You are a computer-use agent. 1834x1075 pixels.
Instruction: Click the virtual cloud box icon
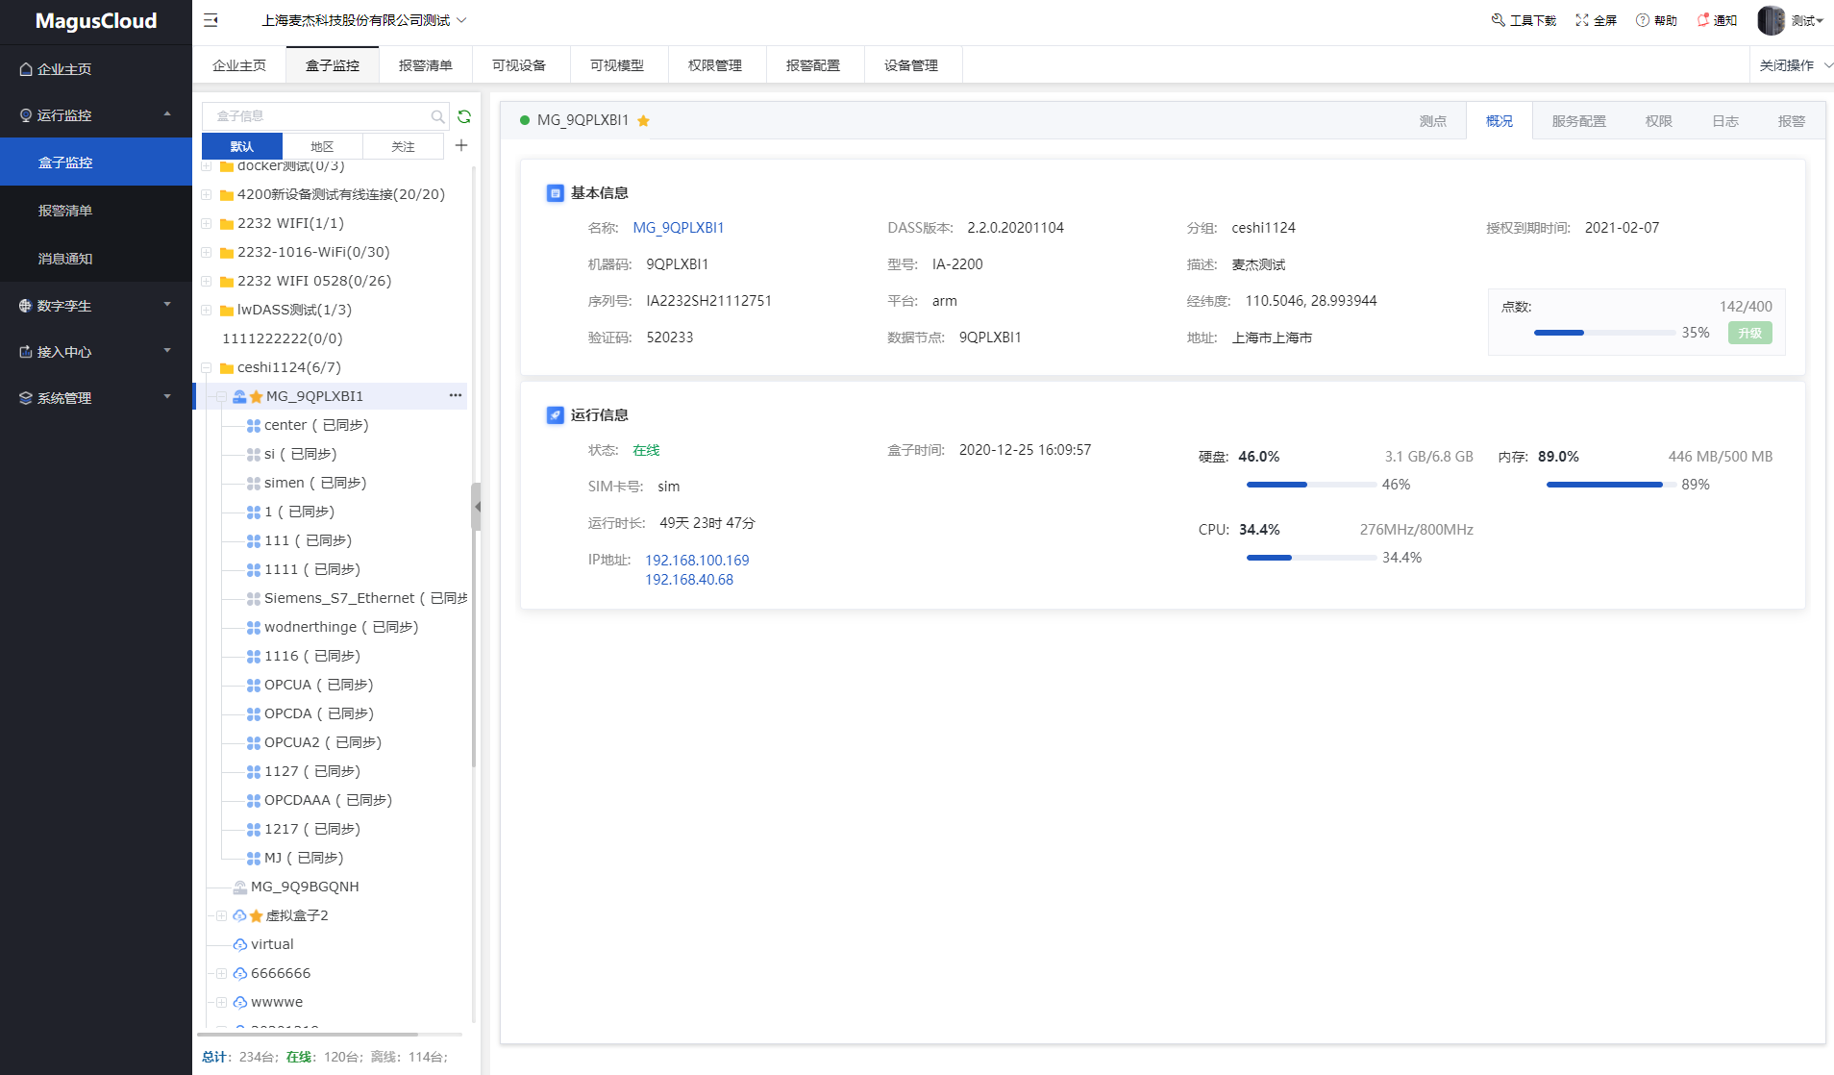240,944
